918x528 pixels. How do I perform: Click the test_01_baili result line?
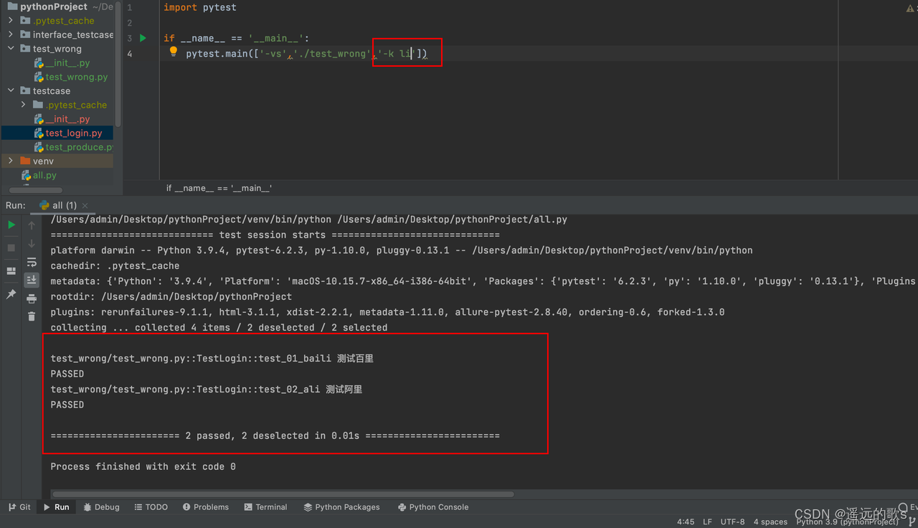(x=212, y=358)
